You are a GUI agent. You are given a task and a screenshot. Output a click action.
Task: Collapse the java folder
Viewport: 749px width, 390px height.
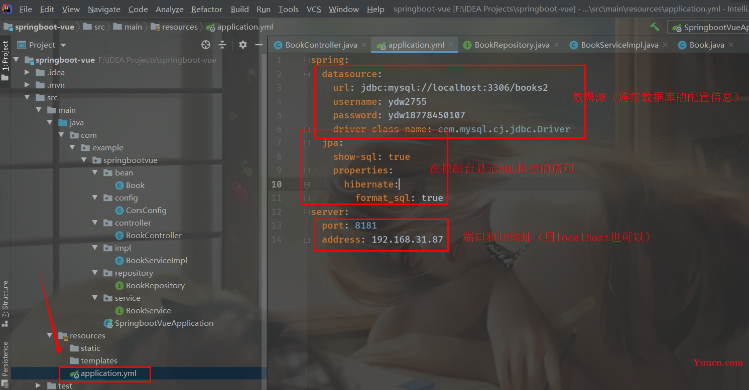click(50, 123)
